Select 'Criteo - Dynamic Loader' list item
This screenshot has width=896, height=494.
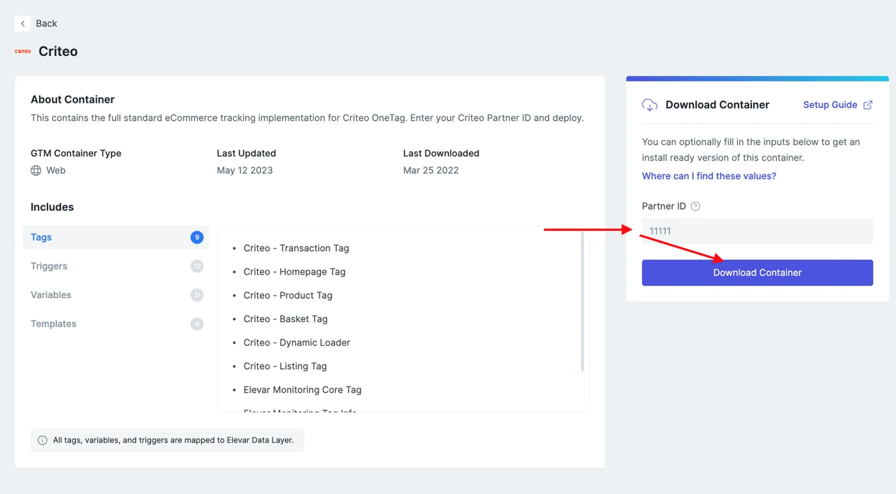[297, 342]
